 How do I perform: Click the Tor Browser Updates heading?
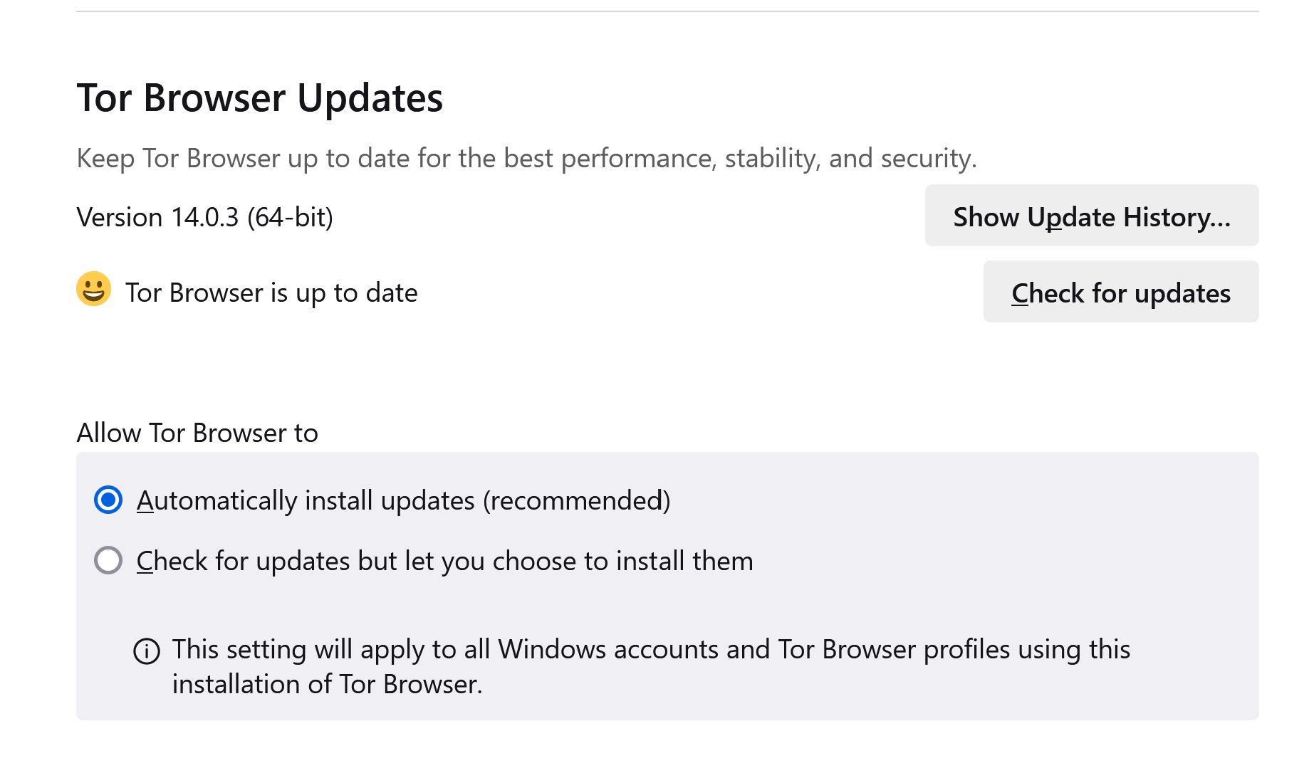coord(259,98)
